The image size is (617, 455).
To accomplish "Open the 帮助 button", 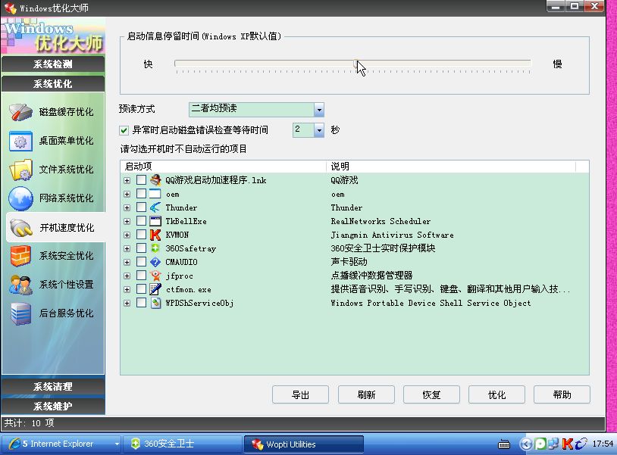I will click(562, 394).
